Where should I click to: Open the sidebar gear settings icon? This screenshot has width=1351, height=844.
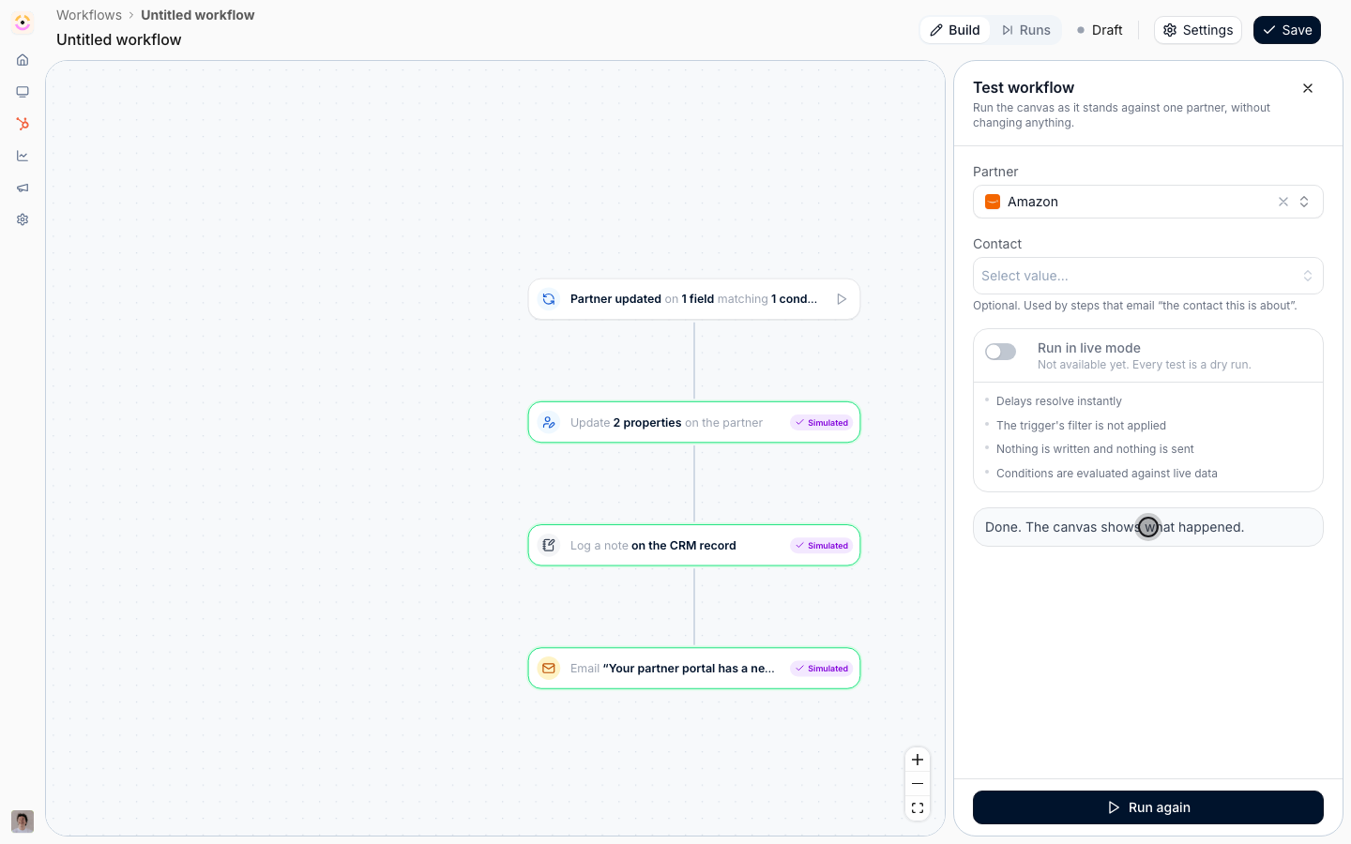[x=23, y=219]
